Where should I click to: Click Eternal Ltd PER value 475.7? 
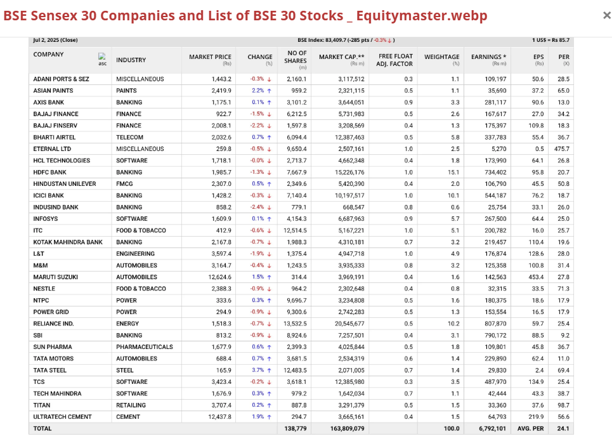[x=562, y=149]
